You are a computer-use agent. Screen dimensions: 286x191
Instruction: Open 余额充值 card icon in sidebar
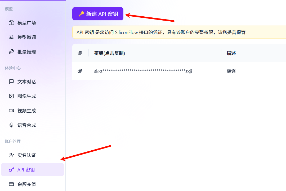pos(11,184)
